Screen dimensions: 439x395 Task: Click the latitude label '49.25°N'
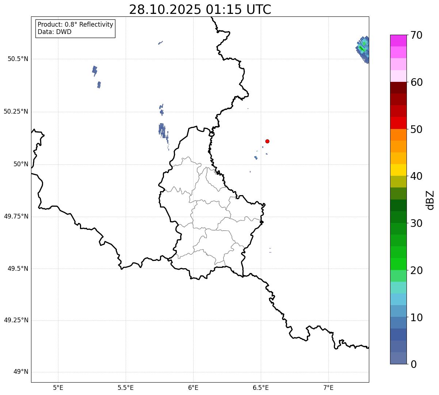pyautogui.click(x=16, y=320)
